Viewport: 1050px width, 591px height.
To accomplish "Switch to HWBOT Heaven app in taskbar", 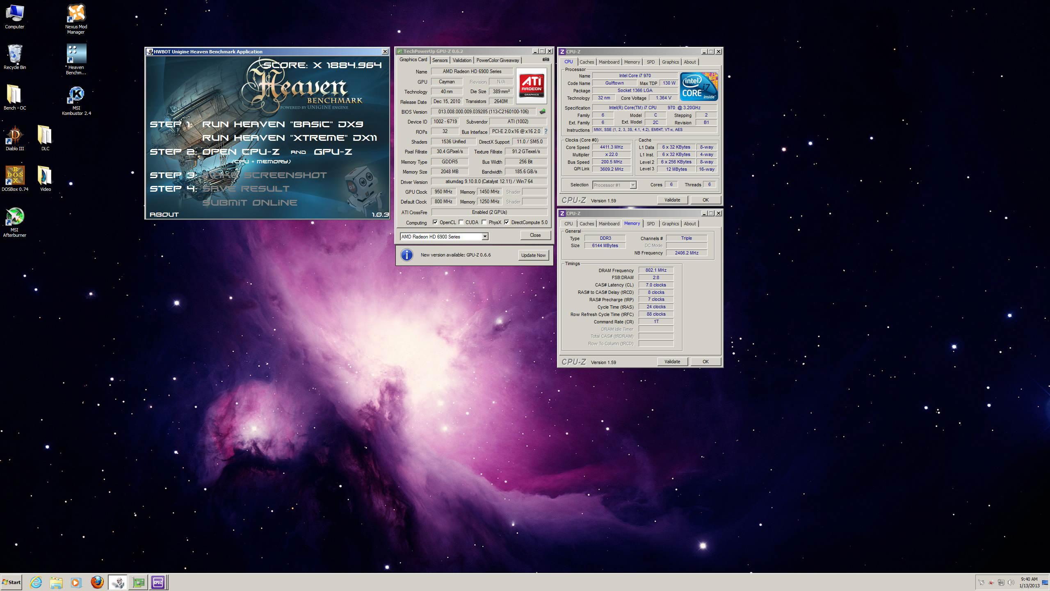I will tap(118, 582).
